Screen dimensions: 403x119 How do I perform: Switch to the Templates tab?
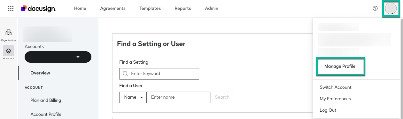click(x=150, y=9)
